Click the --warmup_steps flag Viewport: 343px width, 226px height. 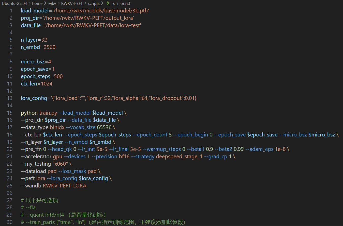pyautogui.click(x=161, y=149)
